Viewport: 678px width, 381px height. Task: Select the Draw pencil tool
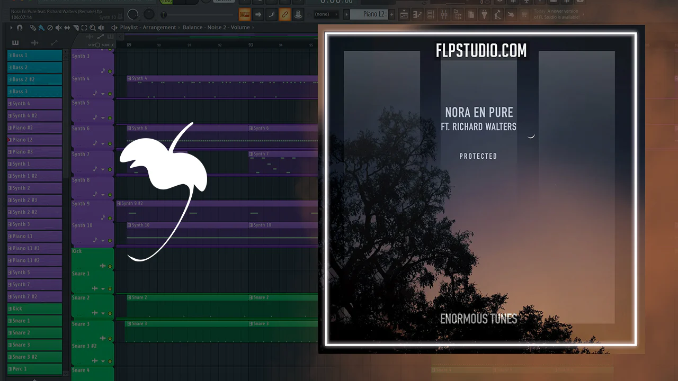click(x=33, y=28)
